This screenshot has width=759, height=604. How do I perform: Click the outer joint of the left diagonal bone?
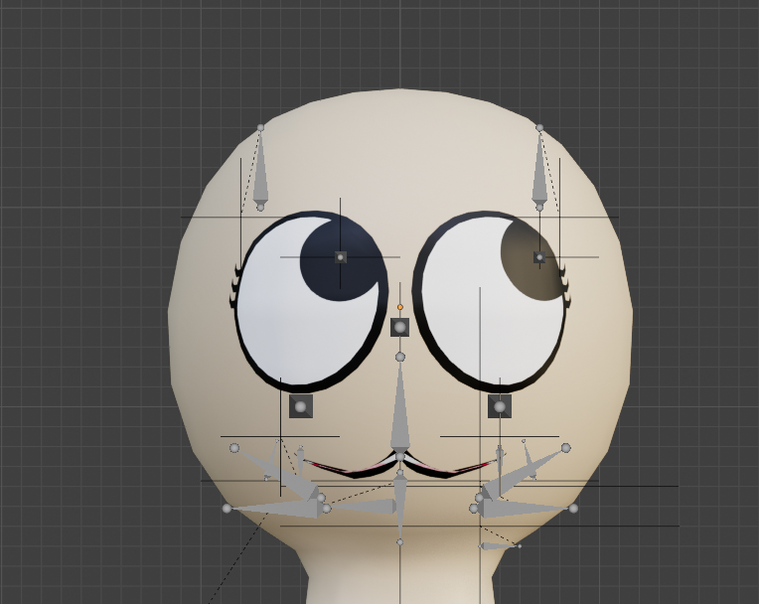click(x=234, y=448)
